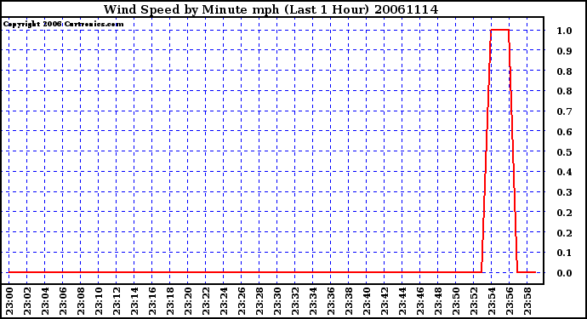Click the 23:40 time label
Image resolution: width=587 pixels, height=319 pixels.
pyautogui.click(x=367, y=301)
